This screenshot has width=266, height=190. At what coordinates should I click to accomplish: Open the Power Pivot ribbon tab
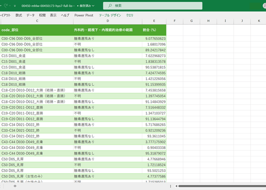(84, 15)
